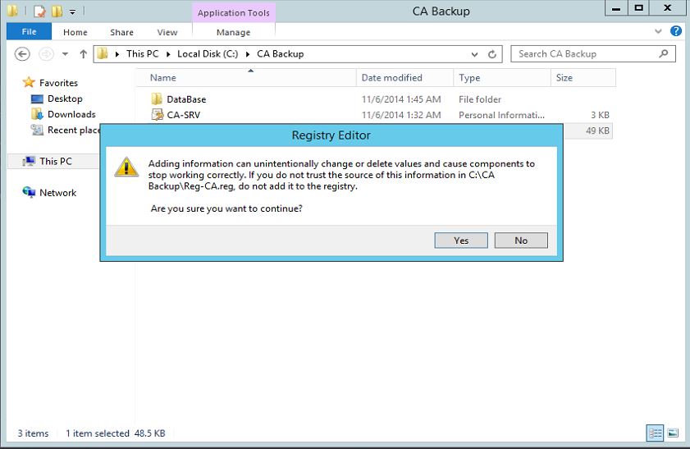
Task: Switch to the Home ribbon tab
Action: (x=75, y=32)
